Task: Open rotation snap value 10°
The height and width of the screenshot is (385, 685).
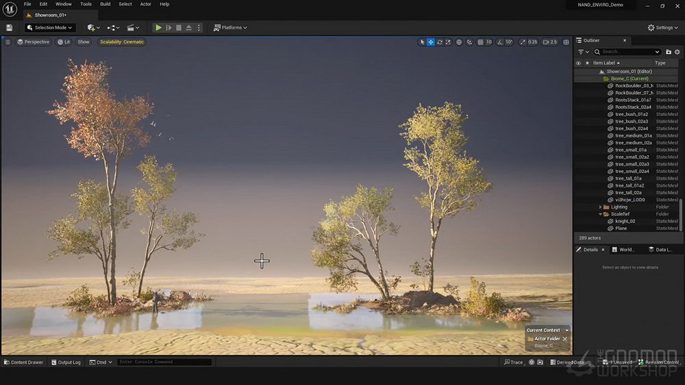Action: (x=509, y=42)
